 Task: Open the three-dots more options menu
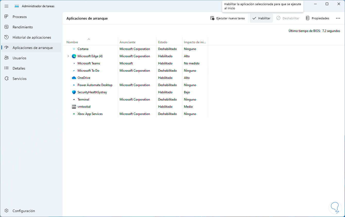[x=338, y=18]
